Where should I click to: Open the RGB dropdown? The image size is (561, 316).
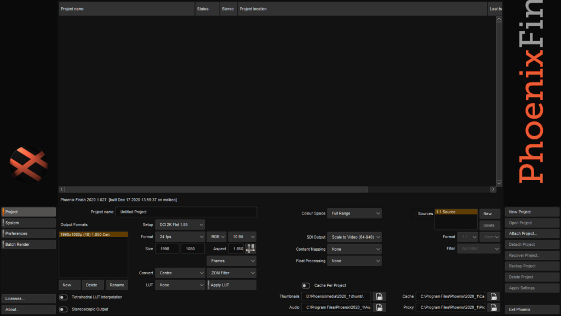216,237
